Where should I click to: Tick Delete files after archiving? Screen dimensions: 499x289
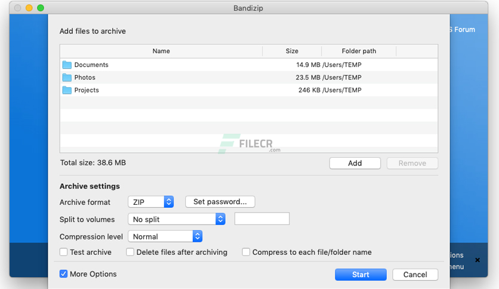pos(130,252)
